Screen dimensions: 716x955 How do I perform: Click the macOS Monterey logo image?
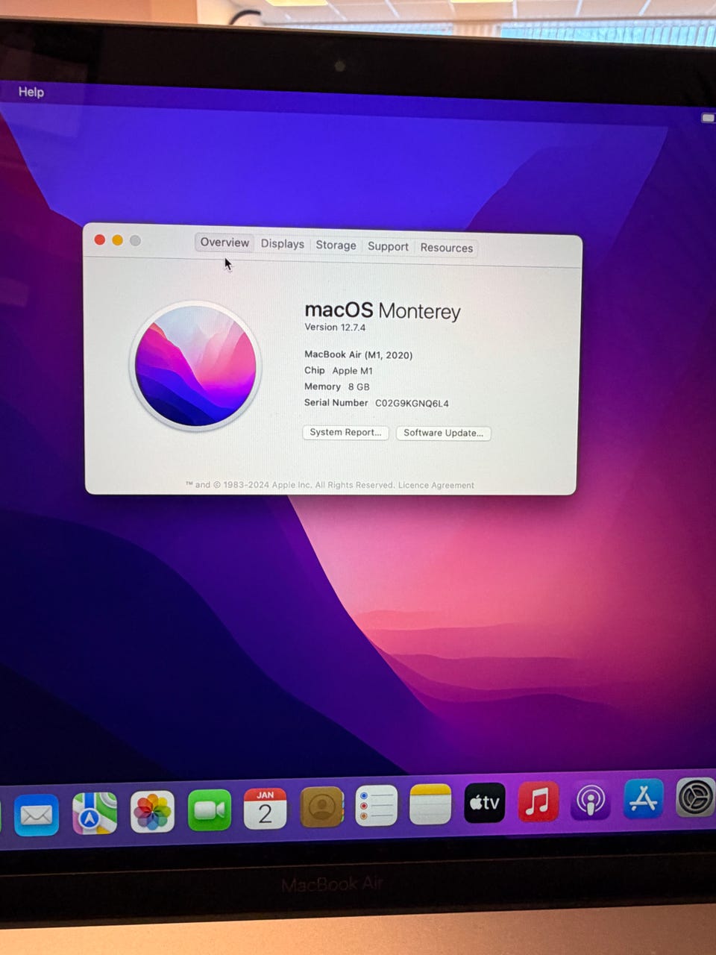195,366
